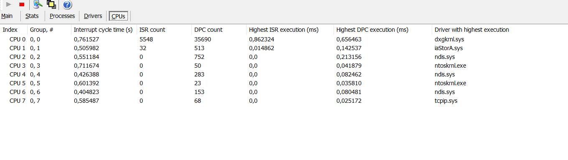The height and width of the screenshot is (160, 568).
Task: Click the green Start monitor play icon
Action: tap(8, 5)
